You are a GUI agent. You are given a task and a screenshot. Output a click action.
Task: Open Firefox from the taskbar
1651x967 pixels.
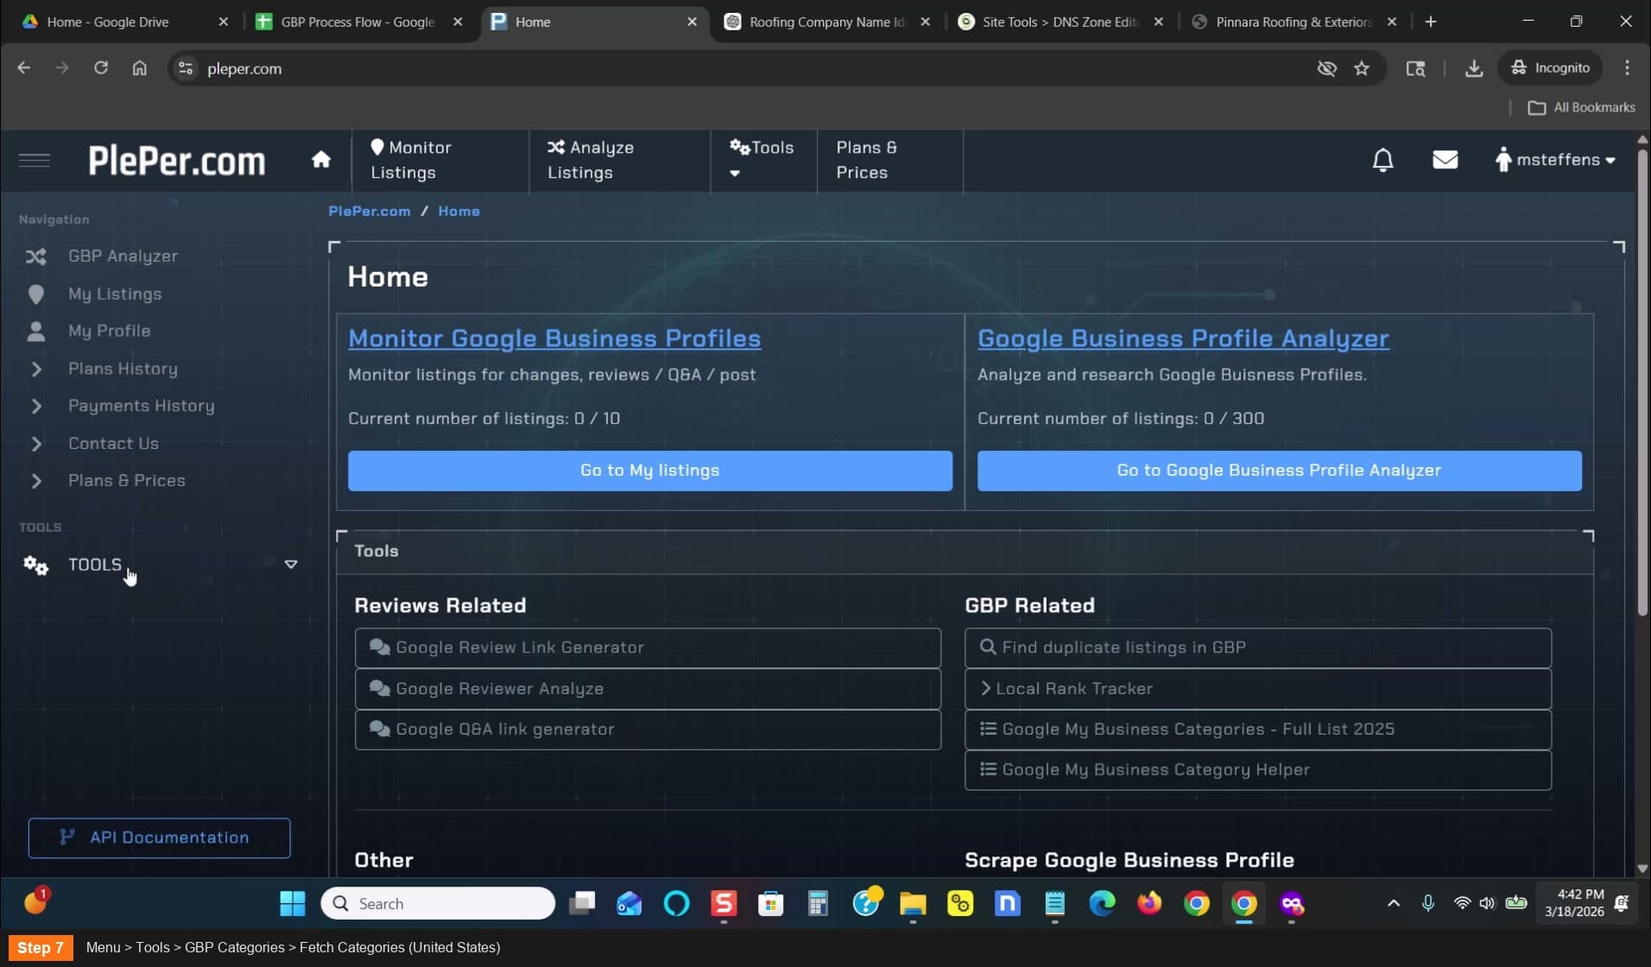(x=1149, y=904)
